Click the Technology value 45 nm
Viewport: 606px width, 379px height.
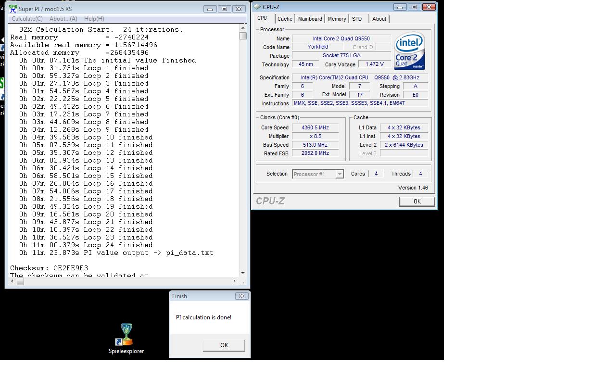305,64
